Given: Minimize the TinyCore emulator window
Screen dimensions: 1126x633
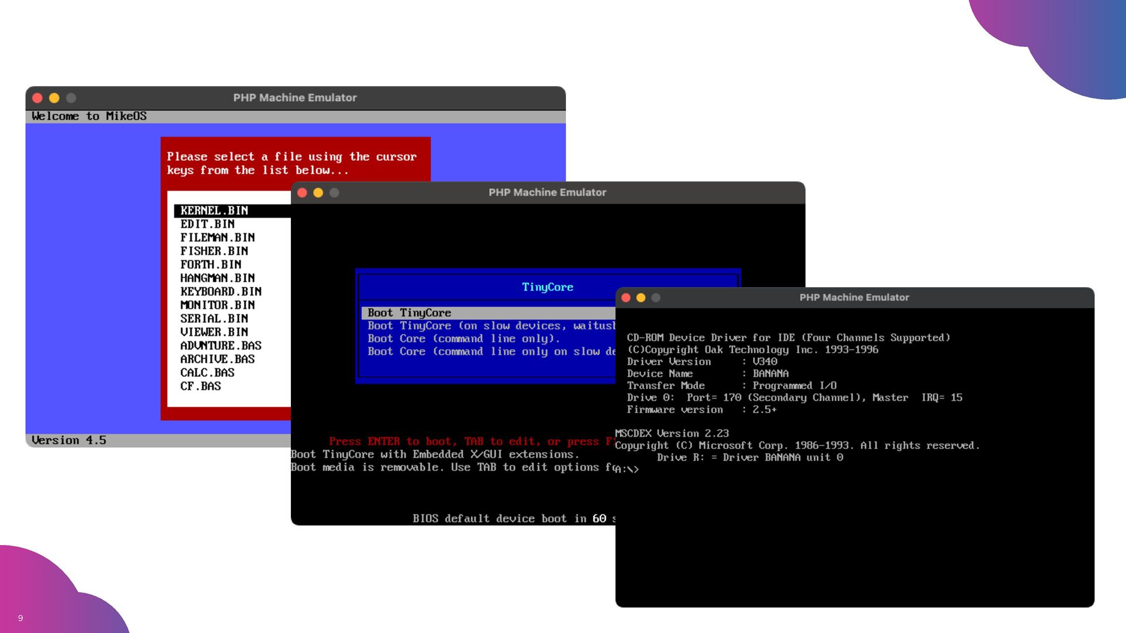Looking at the screenshot, I should point(318,193).
